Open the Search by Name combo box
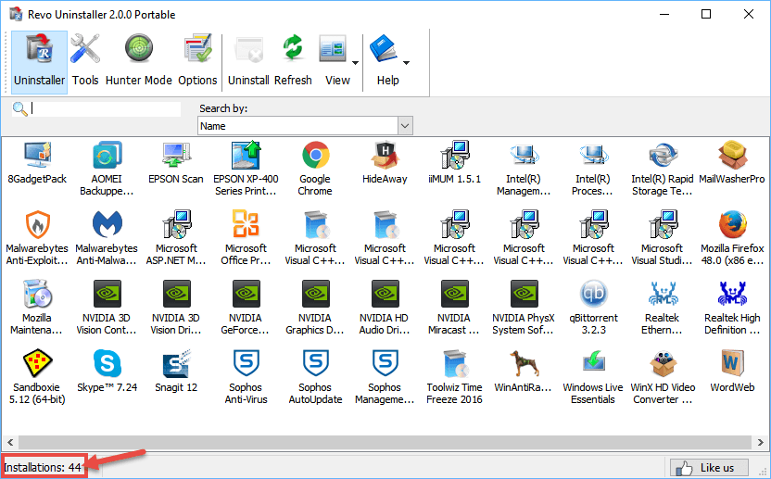Viewport: 771px width, 479px height. pyautogui.click(x=305, y=126)
